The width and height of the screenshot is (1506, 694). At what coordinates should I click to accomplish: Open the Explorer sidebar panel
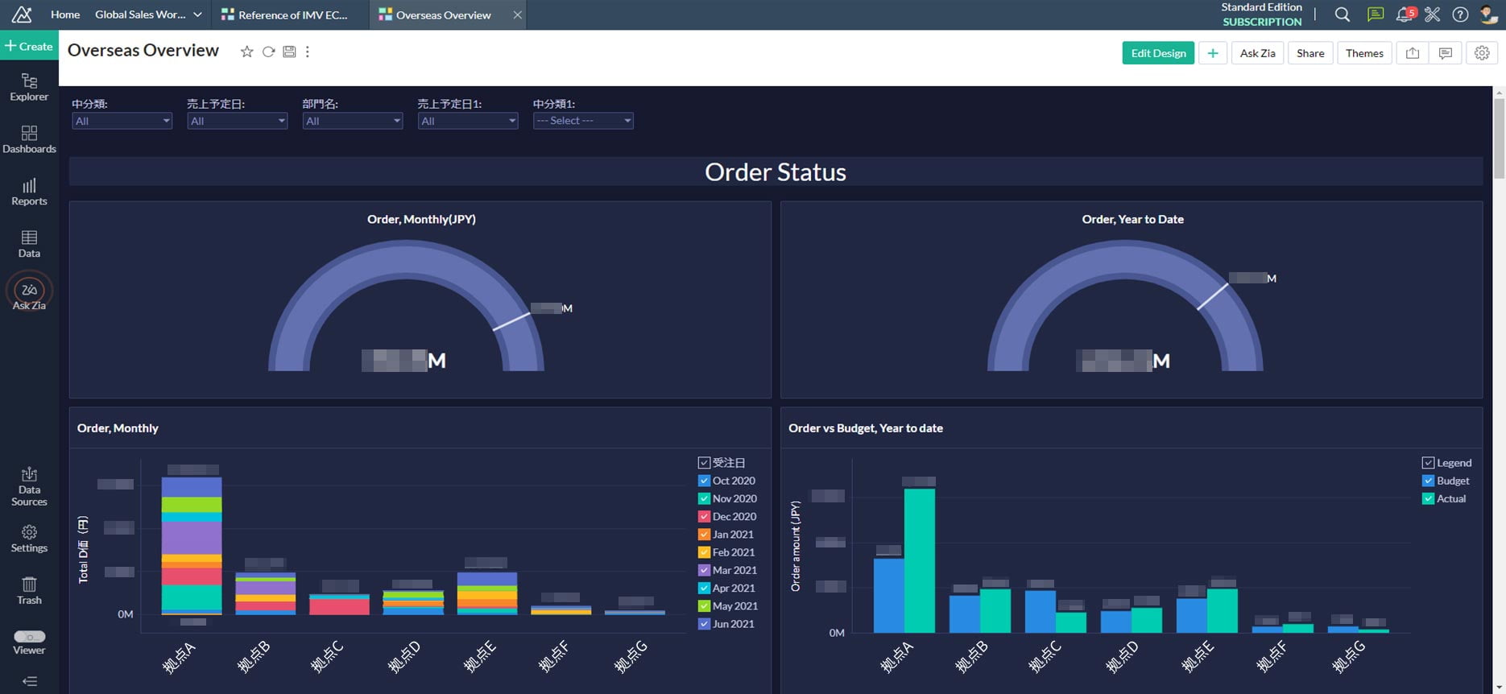coord(29,87)
